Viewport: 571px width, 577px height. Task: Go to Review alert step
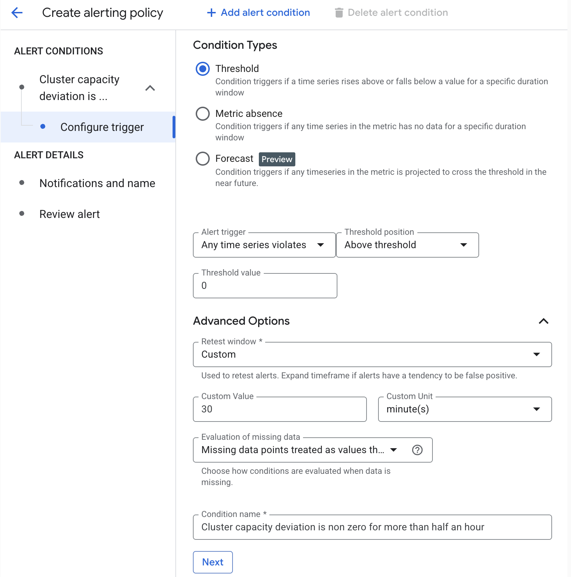(69, 214)
